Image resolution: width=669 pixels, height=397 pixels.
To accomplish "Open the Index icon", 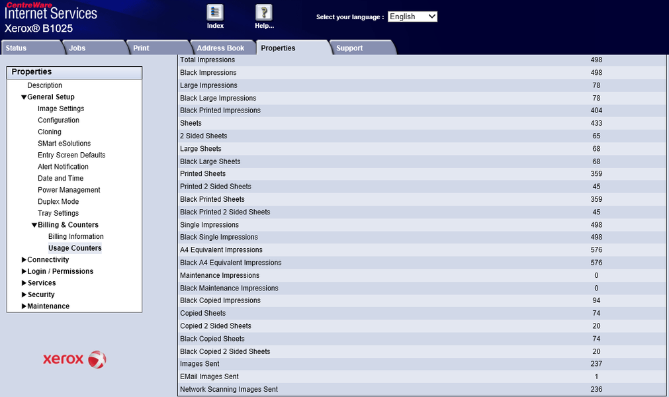I will [215, 13].
